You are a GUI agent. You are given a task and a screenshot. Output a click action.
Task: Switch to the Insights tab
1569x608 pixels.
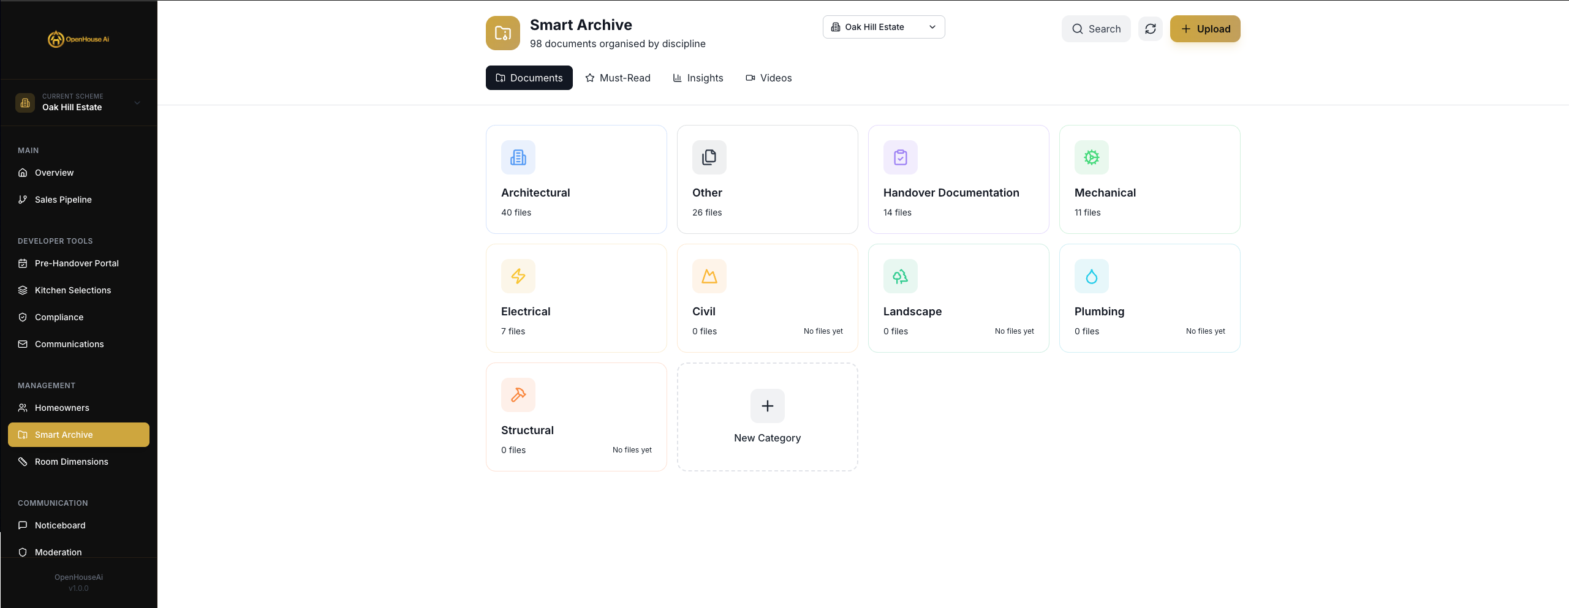coord(698,78)
